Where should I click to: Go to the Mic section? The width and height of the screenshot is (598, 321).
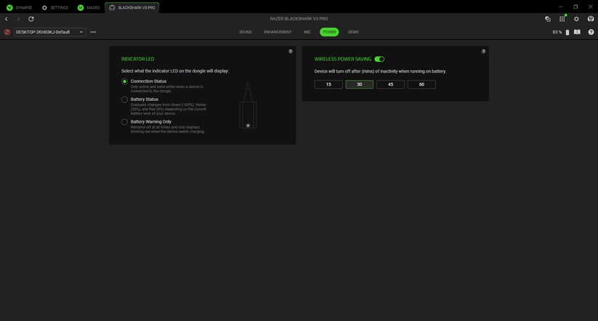click(x=307, y=32)
